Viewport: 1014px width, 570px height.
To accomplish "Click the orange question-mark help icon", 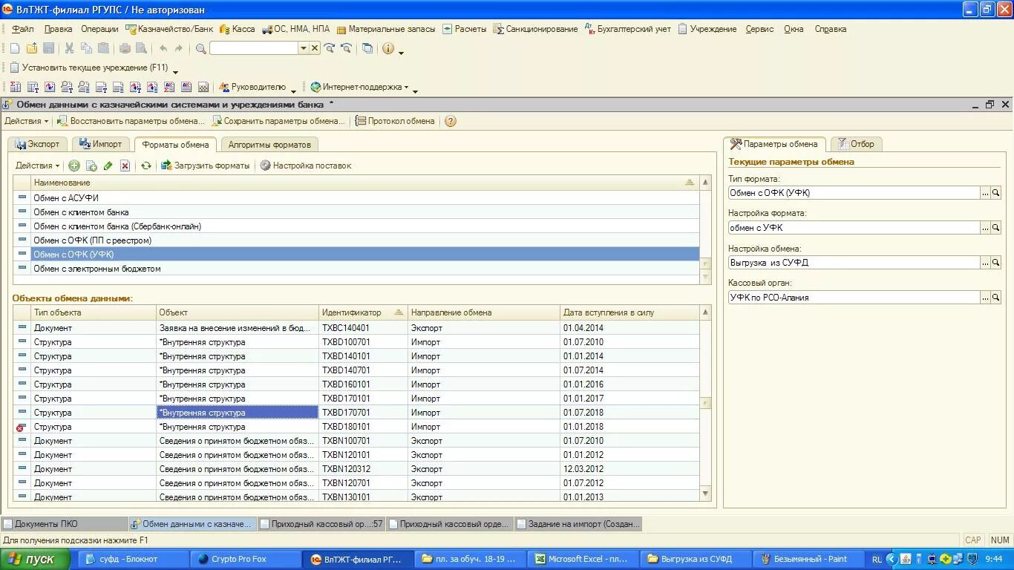I will (x=450, y=121).
